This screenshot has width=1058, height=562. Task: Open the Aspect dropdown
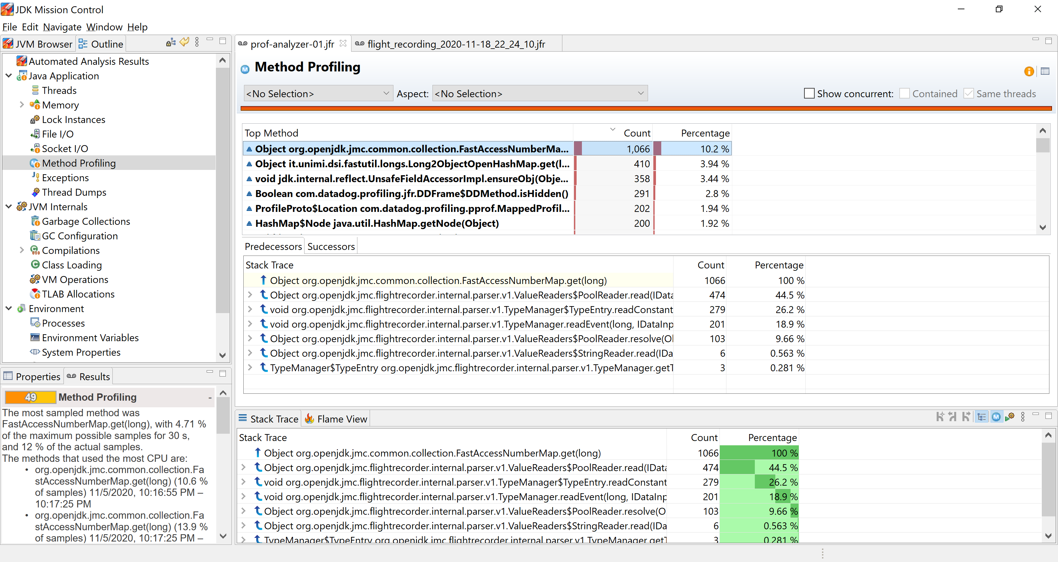click(x=540, y=94)
